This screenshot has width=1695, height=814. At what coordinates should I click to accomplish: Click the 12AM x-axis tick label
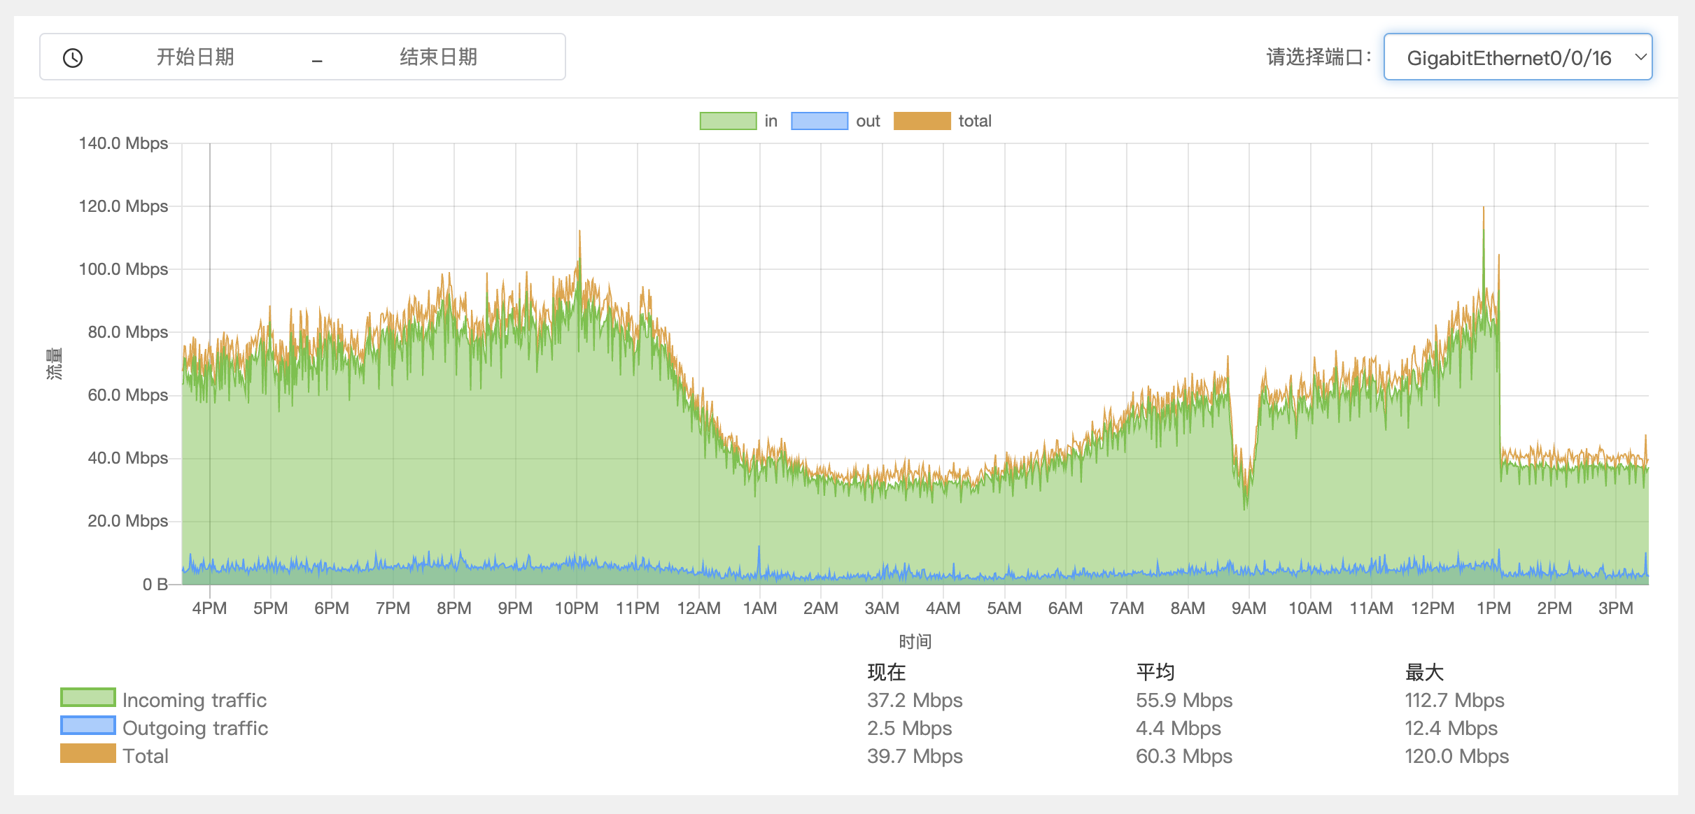pos(698,608)
